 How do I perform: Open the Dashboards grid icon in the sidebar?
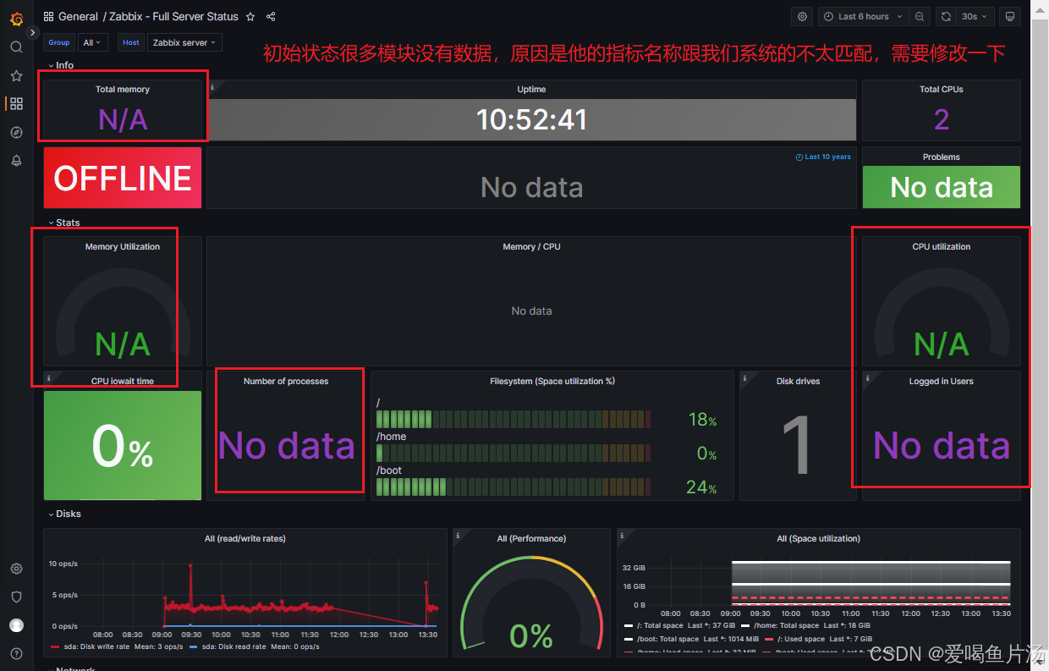tap(16, 104)
